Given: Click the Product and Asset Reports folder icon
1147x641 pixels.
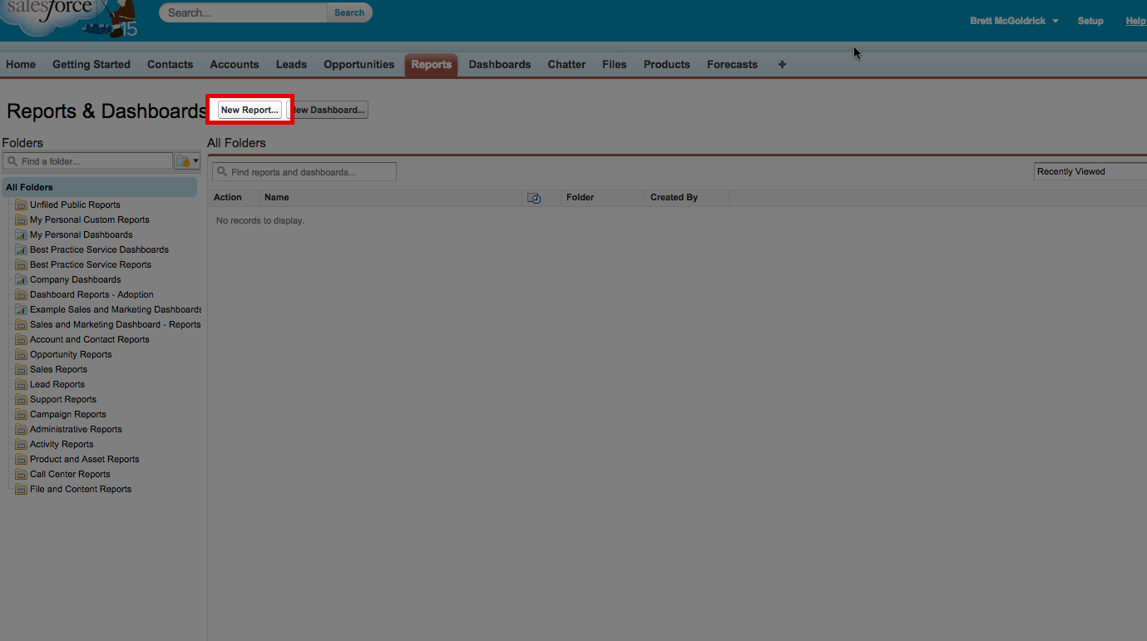Looking at the screenshot, I should click(x=22, y=459).
